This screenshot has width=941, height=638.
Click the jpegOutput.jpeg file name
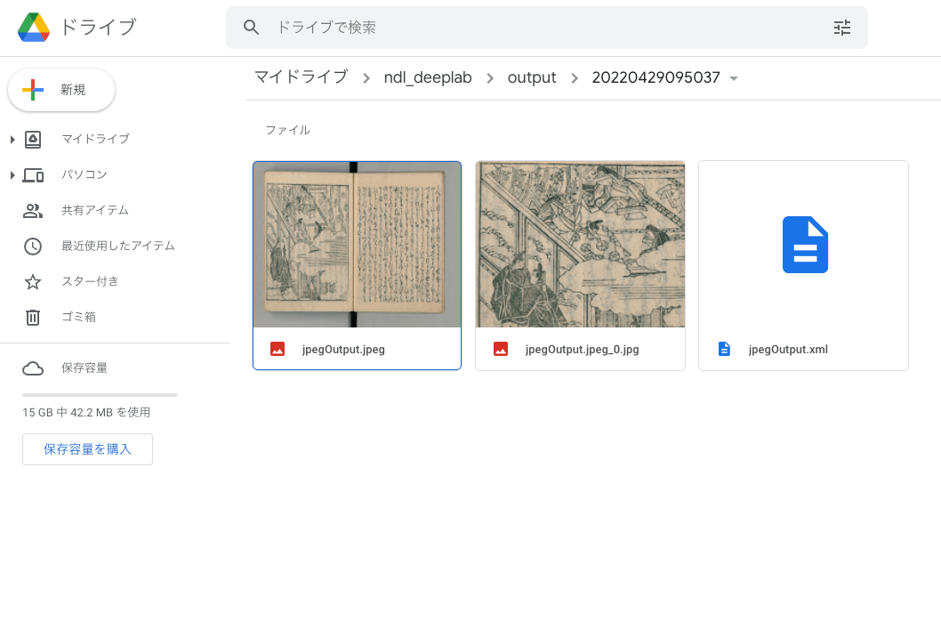click(343, 350)
